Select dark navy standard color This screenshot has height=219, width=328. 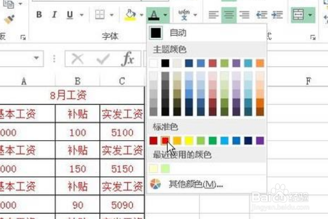(x=248, y=141)
